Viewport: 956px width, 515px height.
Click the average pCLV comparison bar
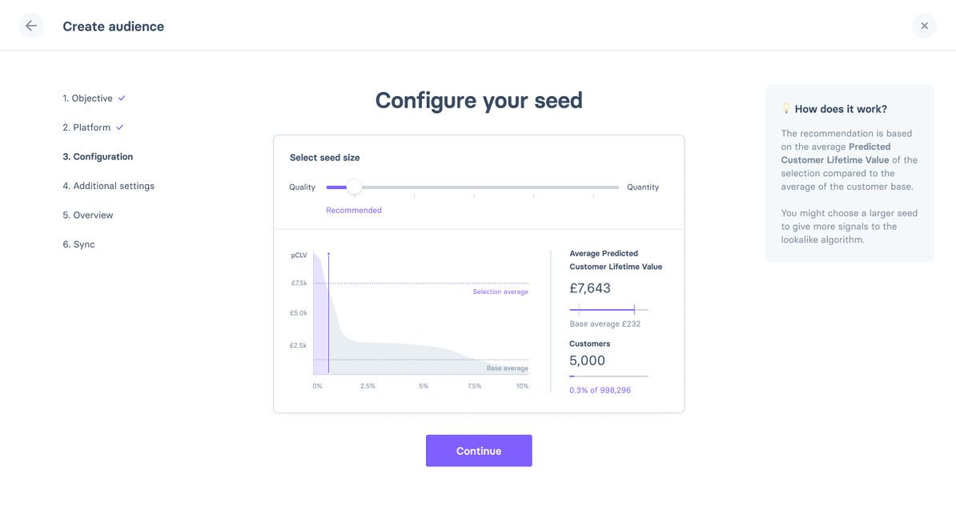609,309
